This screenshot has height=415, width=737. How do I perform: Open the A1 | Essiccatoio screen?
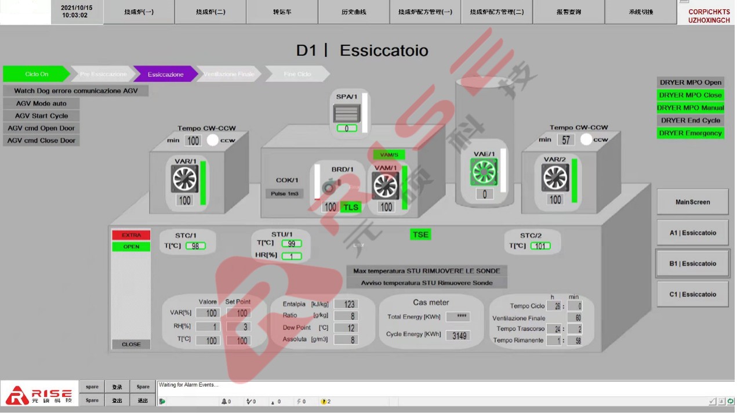coord(692,233)
